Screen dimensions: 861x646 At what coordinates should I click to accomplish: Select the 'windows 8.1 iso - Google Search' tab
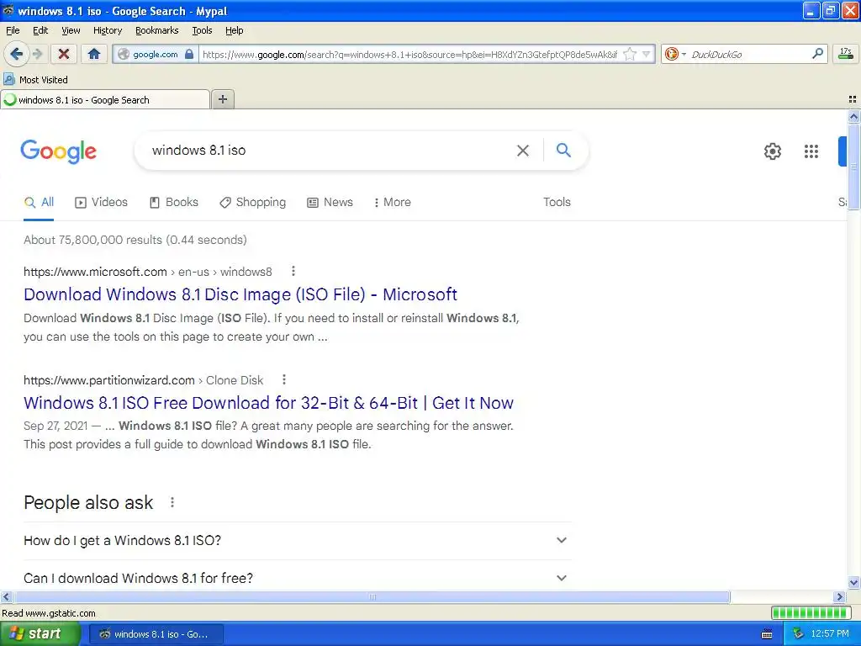click(105, 99)
